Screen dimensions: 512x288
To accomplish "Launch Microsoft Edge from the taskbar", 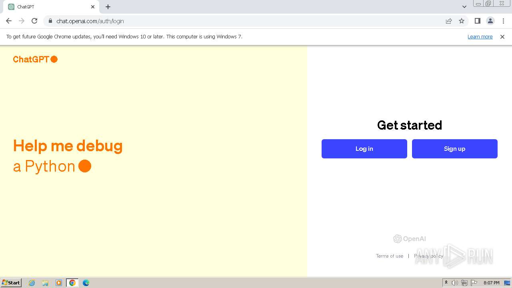I will [x=86, y=283].
